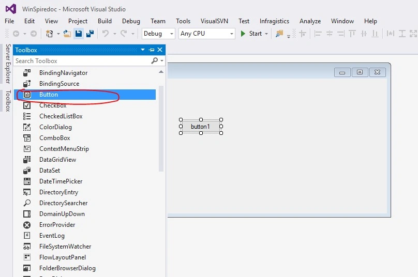Click the Save All icon

[x=90, y=34]
